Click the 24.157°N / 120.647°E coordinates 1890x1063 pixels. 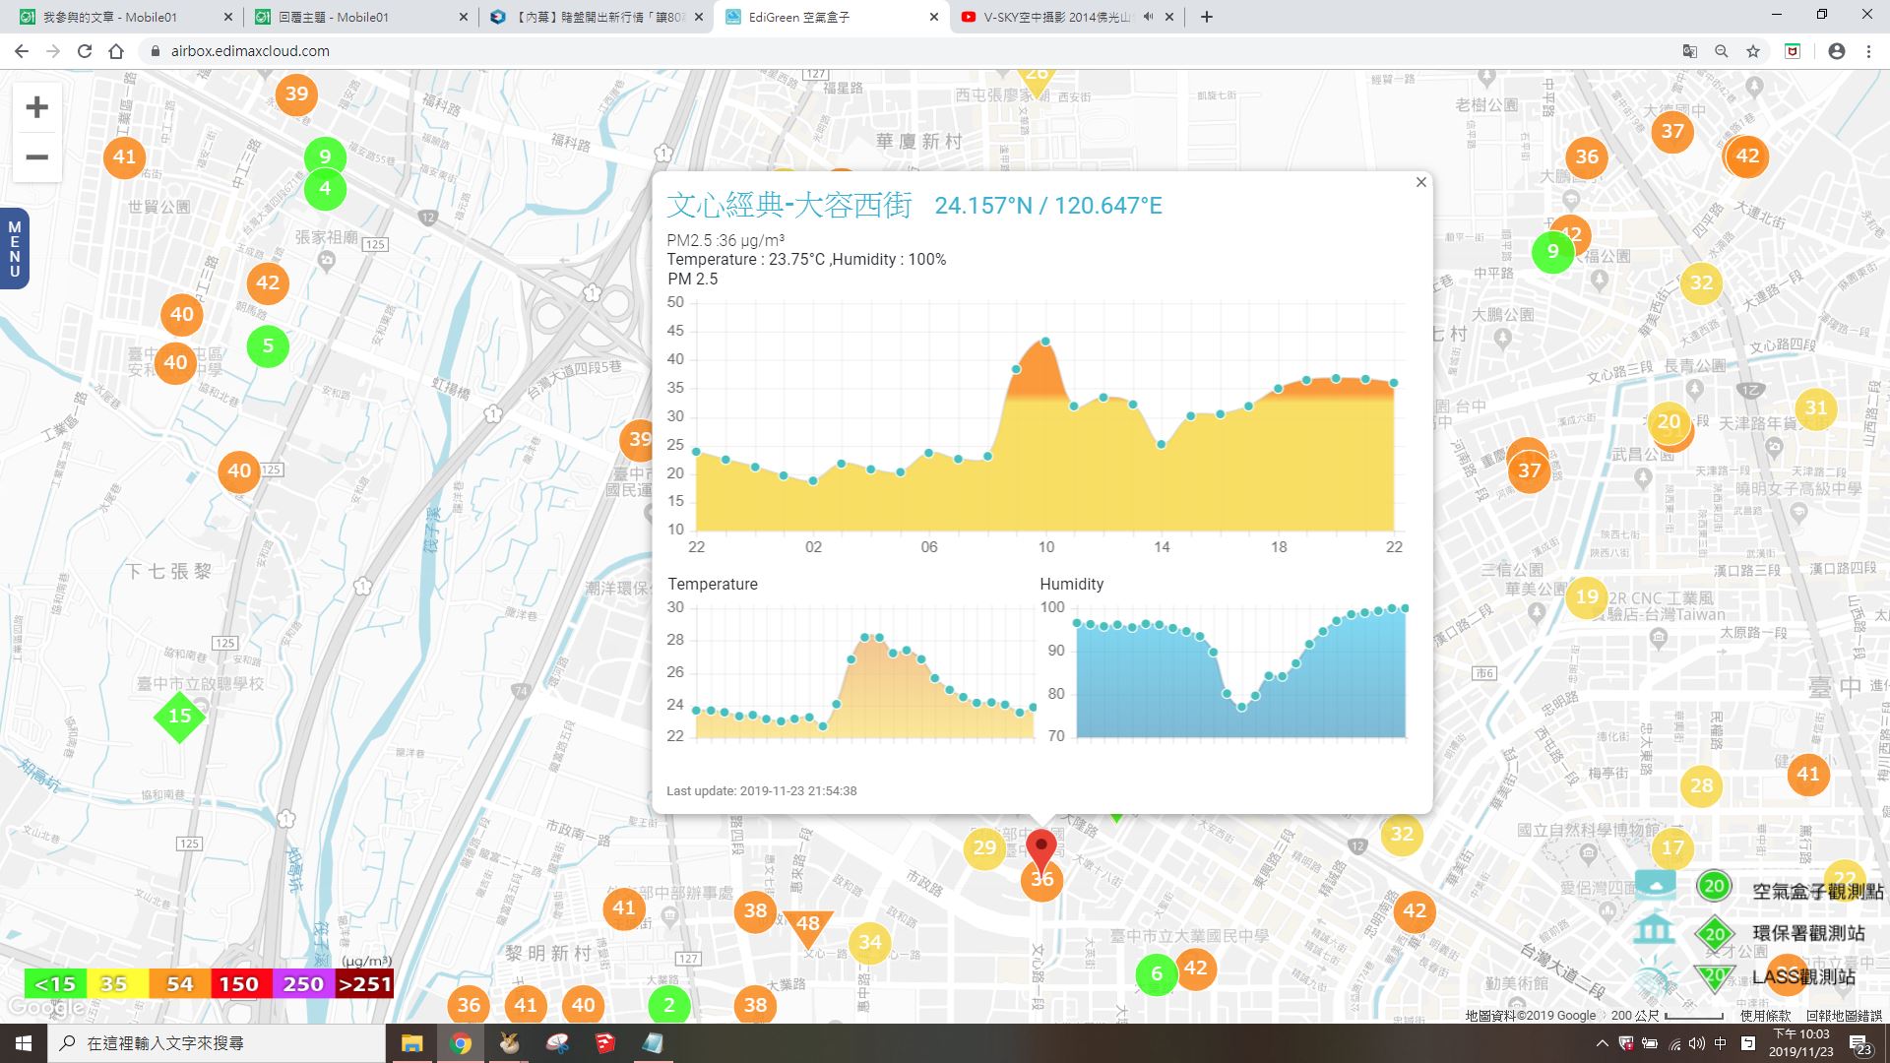pyautogui.click(x=1048, y=206)
